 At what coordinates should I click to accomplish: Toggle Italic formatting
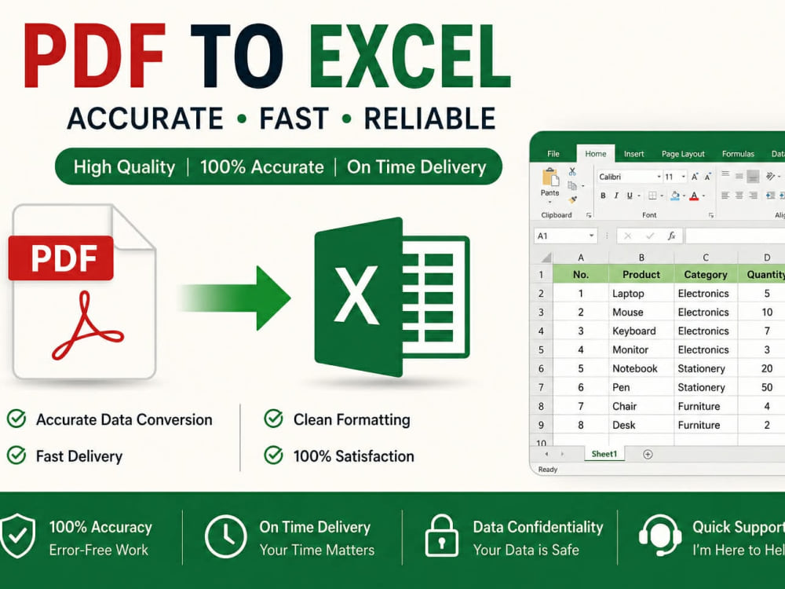(616, 196)
